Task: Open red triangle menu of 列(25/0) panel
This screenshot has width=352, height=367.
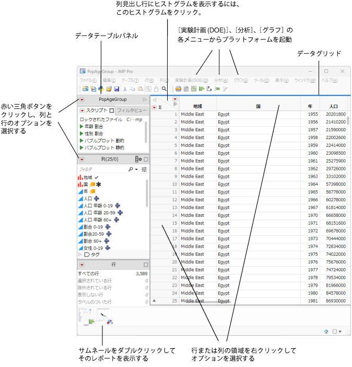Action: tap(81, 159)
